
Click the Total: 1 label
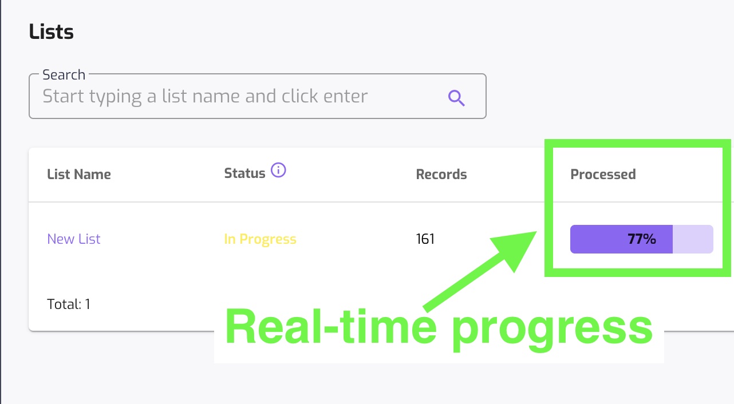pos(69,304)
